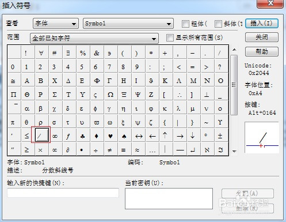Enable the 斜体 italic checkbox
Screen dimensions: 286x222
pos(218,24)
